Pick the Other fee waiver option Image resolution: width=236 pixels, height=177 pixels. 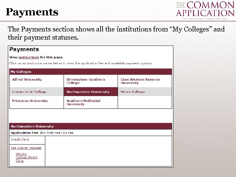click(x=20, y=161)
